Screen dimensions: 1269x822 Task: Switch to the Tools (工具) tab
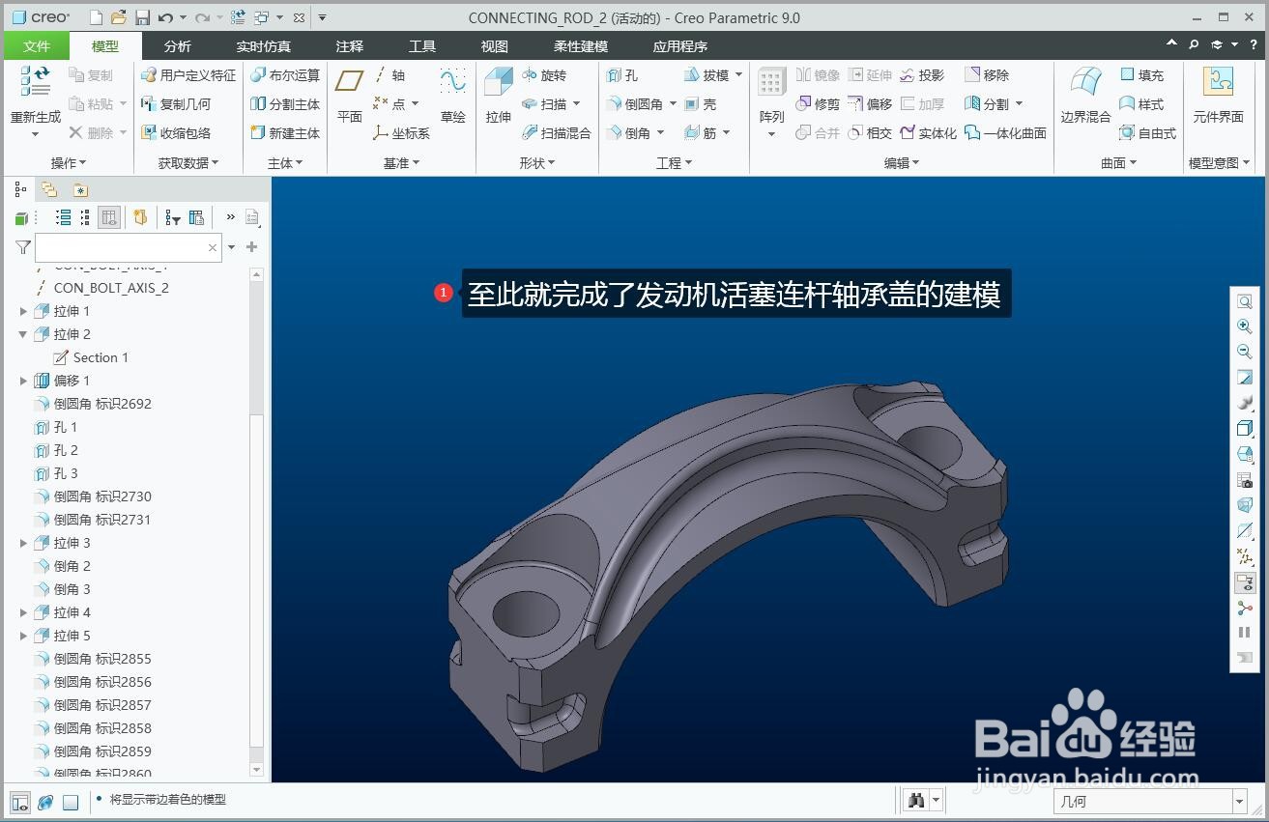(422, 46)
